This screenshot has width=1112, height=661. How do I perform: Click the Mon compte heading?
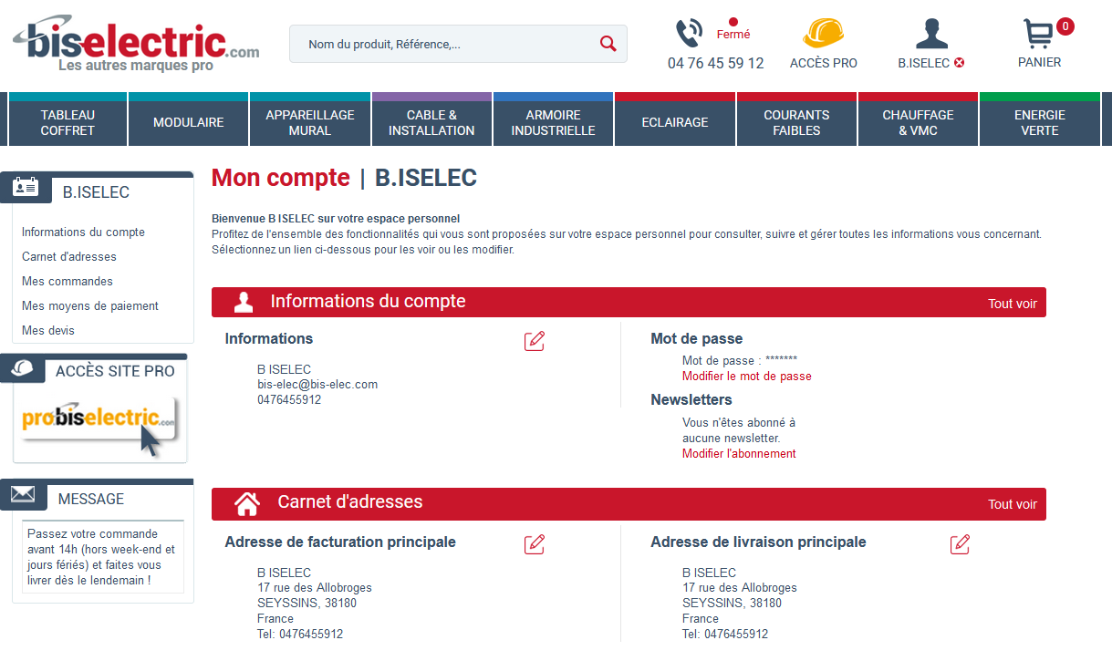281,178
